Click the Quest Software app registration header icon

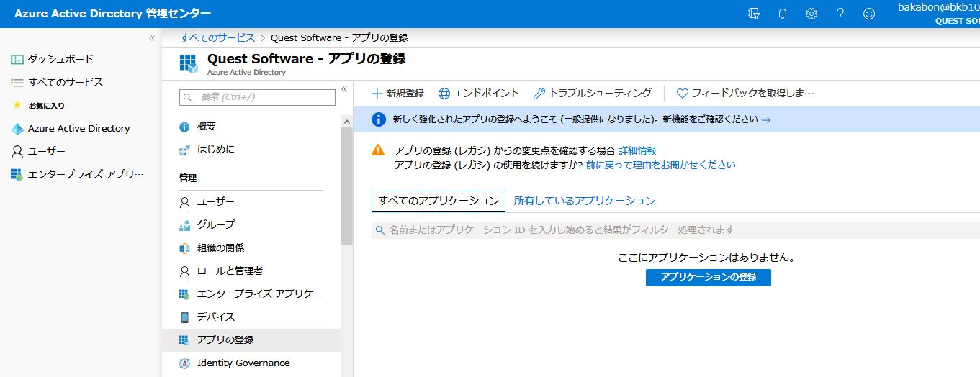[188, 63]
